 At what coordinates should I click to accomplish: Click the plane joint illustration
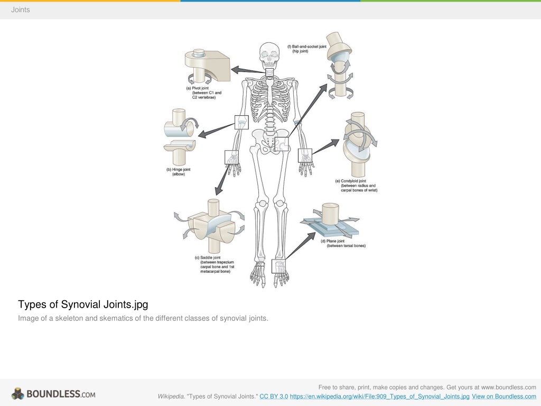point(330,220)
